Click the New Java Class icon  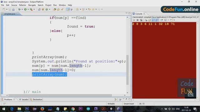47,9
